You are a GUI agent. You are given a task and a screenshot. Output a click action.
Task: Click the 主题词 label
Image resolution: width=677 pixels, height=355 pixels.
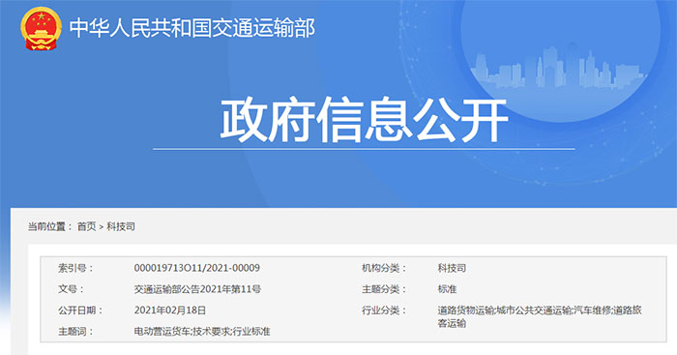(76, 331)
